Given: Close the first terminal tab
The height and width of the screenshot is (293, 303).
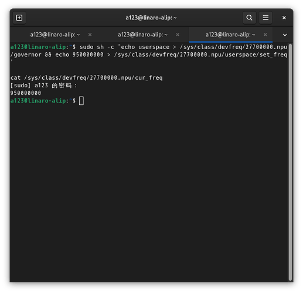Looking at the screenshot, I should pyautogui.click(x=90, y=35).
